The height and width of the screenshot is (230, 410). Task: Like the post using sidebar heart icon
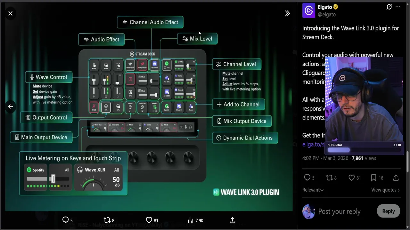click(x=354, y=178)
